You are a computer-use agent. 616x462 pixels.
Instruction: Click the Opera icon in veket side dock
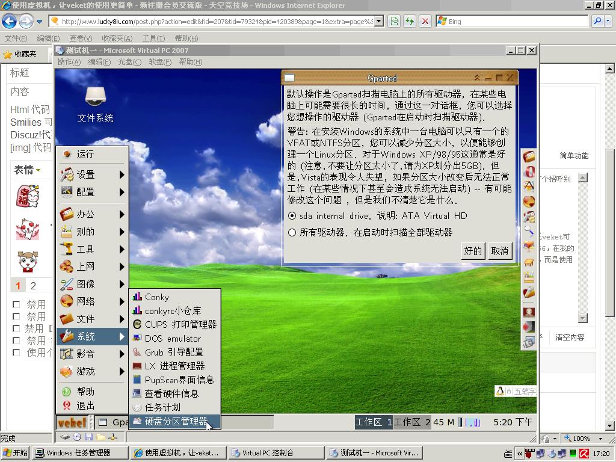point(529,171)
